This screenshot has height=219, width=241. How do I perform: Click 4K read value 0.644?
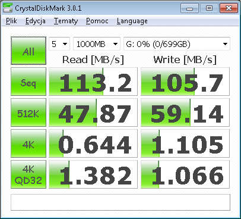[x=93, y=143]
